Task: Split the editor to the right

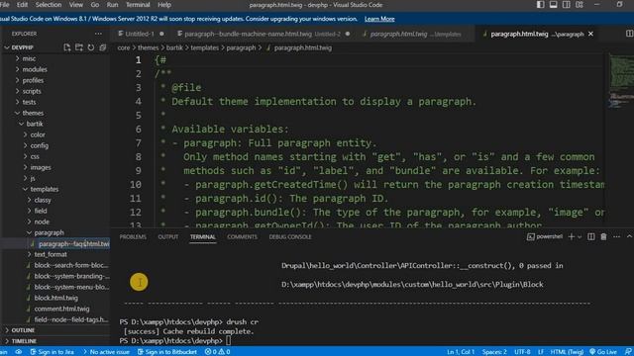Action: (629, 34)
